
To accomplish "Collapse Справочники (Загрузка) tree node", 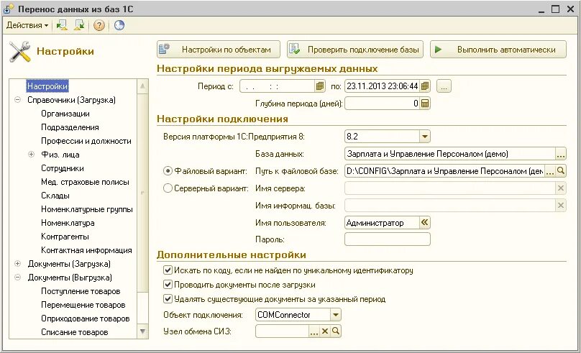I will [x=17, y=100].
